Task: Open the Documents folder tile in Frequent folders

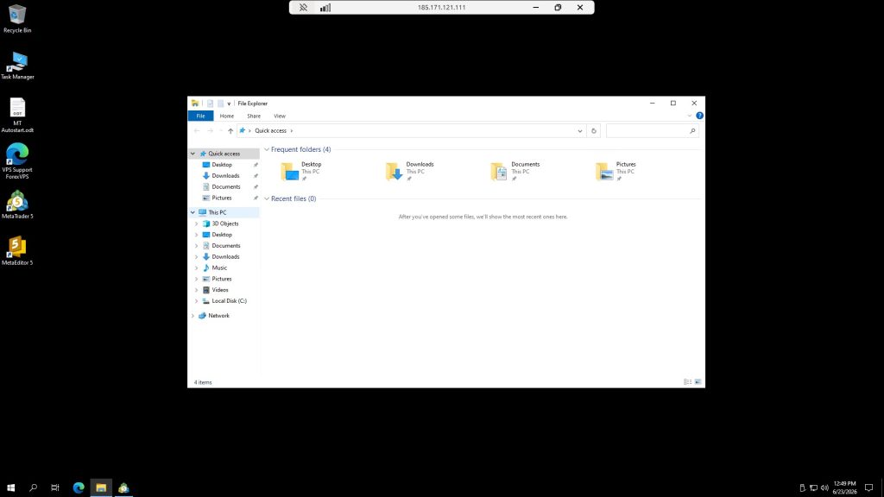Action: [x=515, y=171]
